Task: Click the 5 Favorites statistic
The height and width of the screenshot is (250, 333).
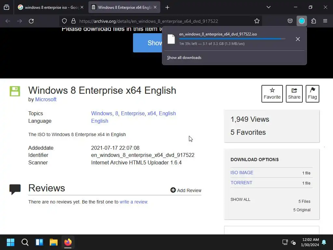Action: 248,132
